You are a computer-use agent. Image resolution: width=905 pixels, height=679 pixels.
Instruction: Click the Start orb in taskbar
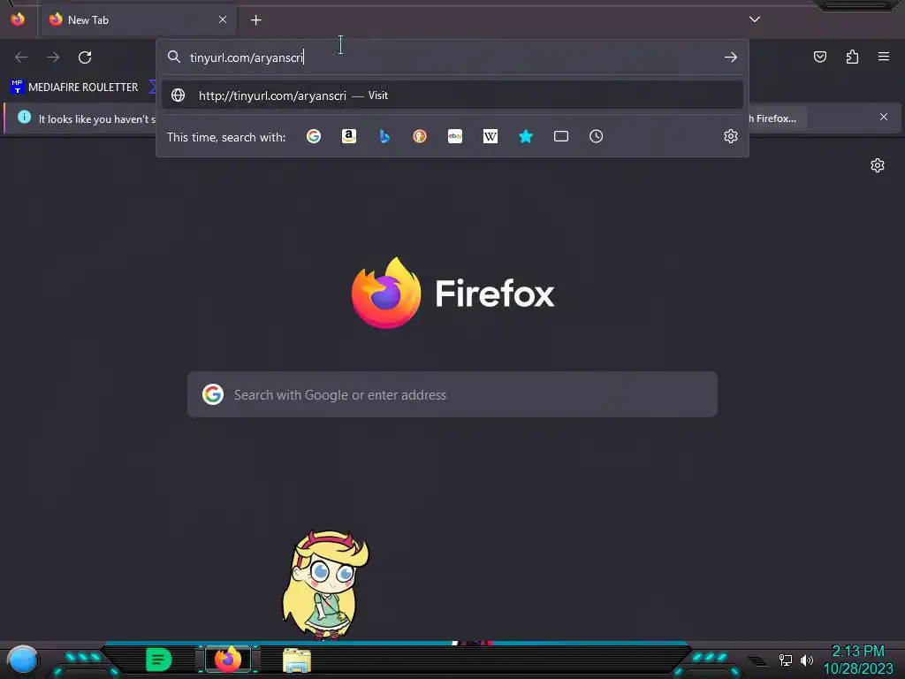[23, 660]
